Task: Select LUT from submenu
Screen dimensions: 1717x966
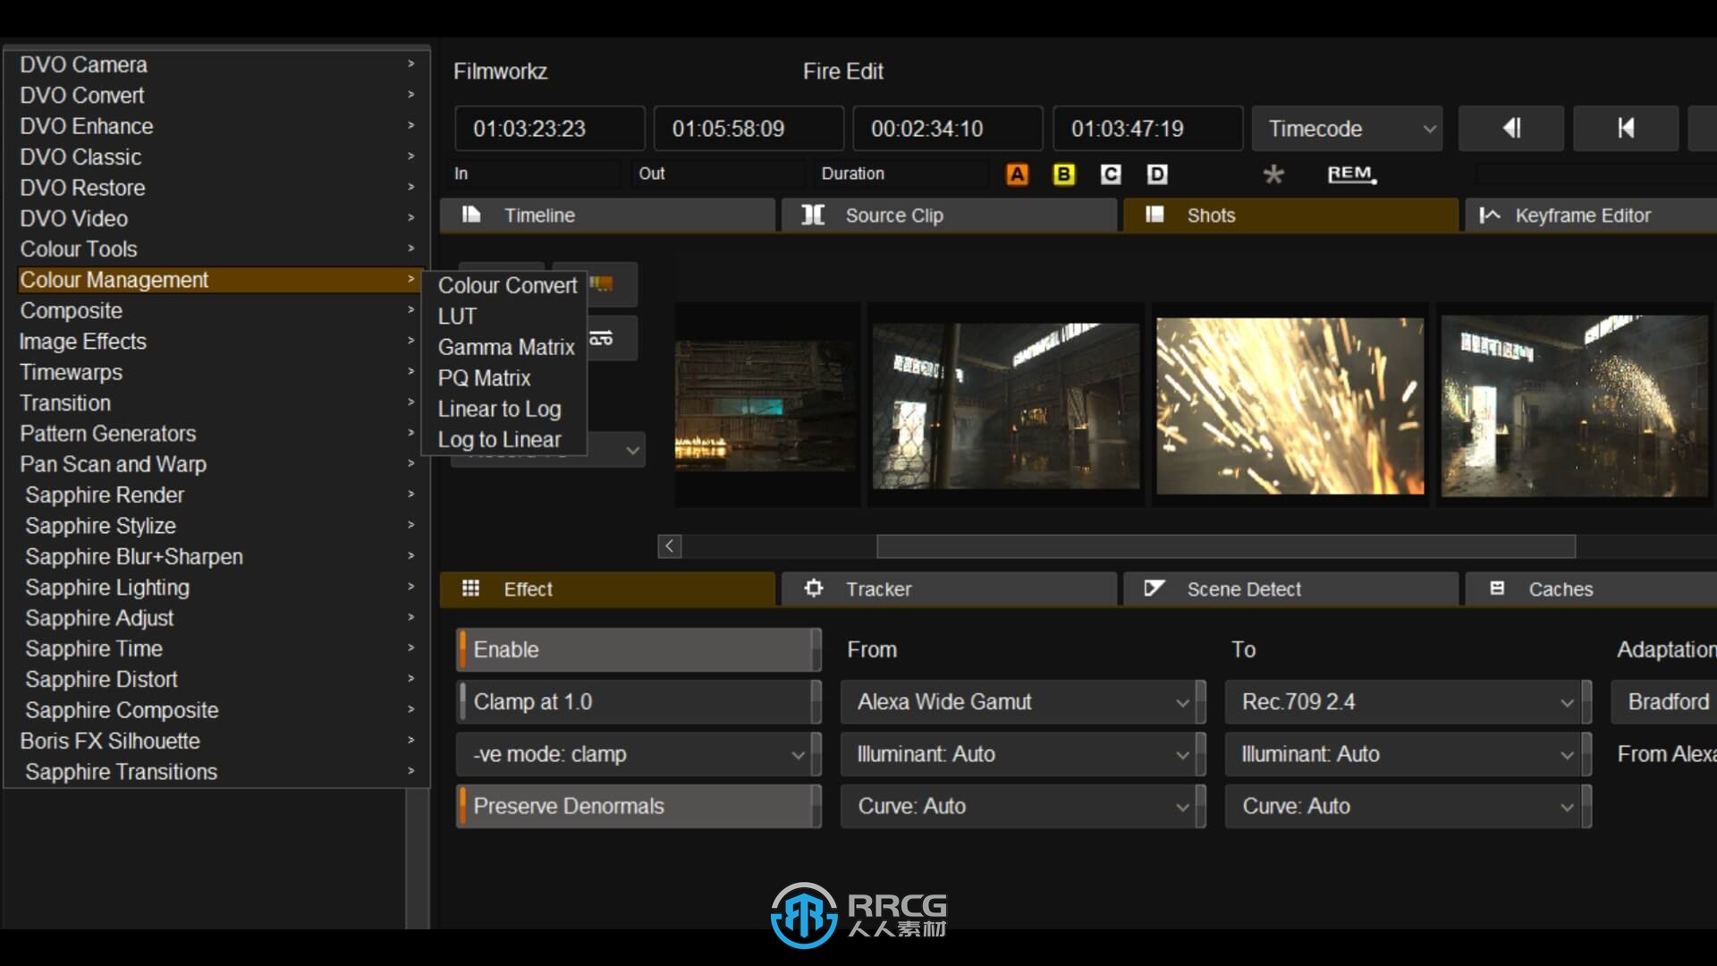Action: [506, 317]
